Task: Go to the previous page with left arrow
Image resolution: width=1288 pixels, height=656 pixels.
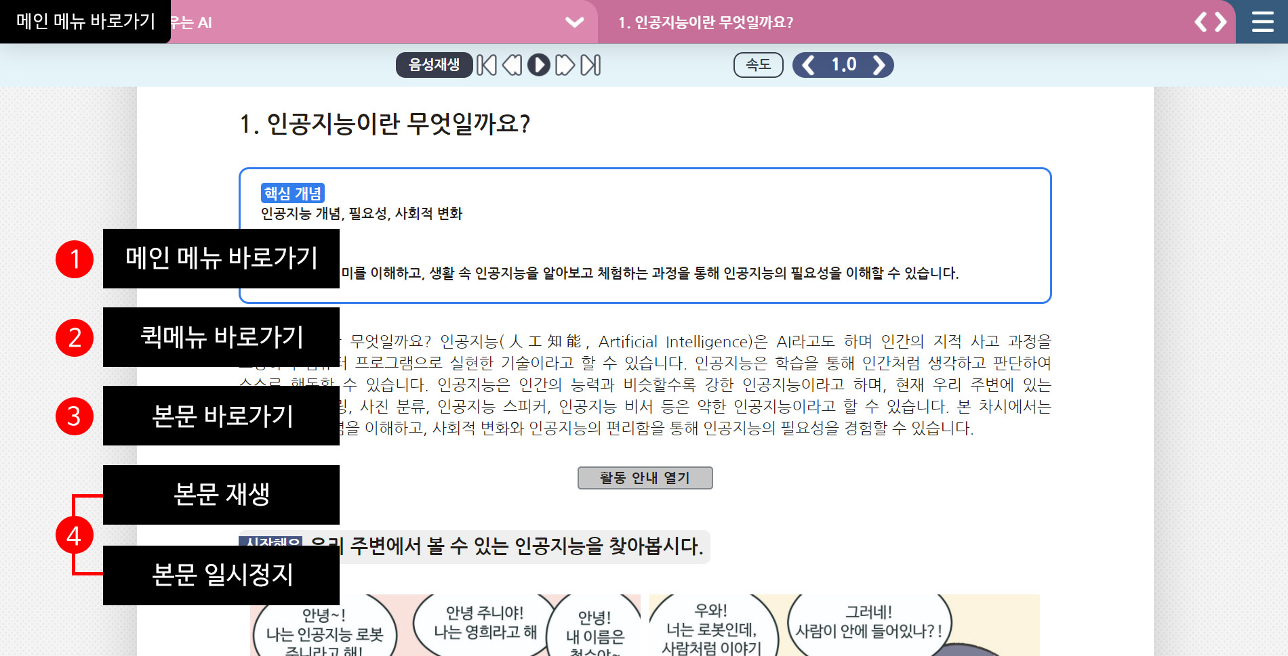Action: 1201,22
